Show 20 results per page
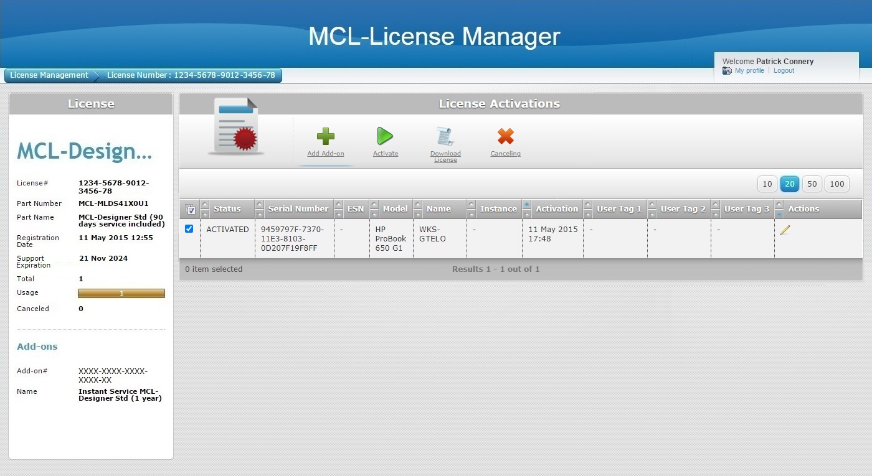The height and width of the screenshot is (476, 872). pos(790,184)
